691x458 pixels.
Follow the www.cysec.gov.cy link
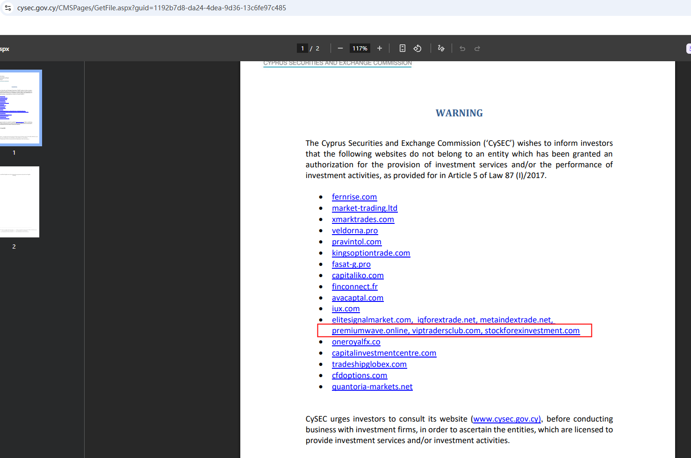tap(507, 419)
